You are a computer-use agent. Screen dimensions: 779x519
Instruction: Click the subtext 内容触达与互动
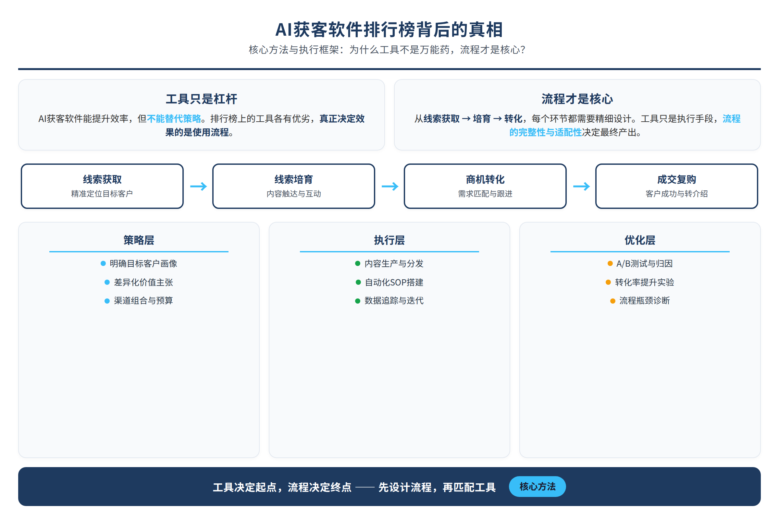click(x=293, y=194)
